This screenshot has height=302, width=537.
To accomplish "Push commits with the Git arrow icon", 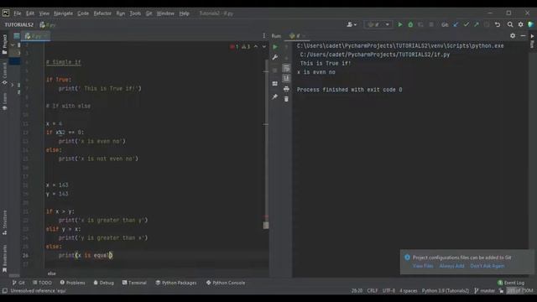I will click(x=477, y=24).
